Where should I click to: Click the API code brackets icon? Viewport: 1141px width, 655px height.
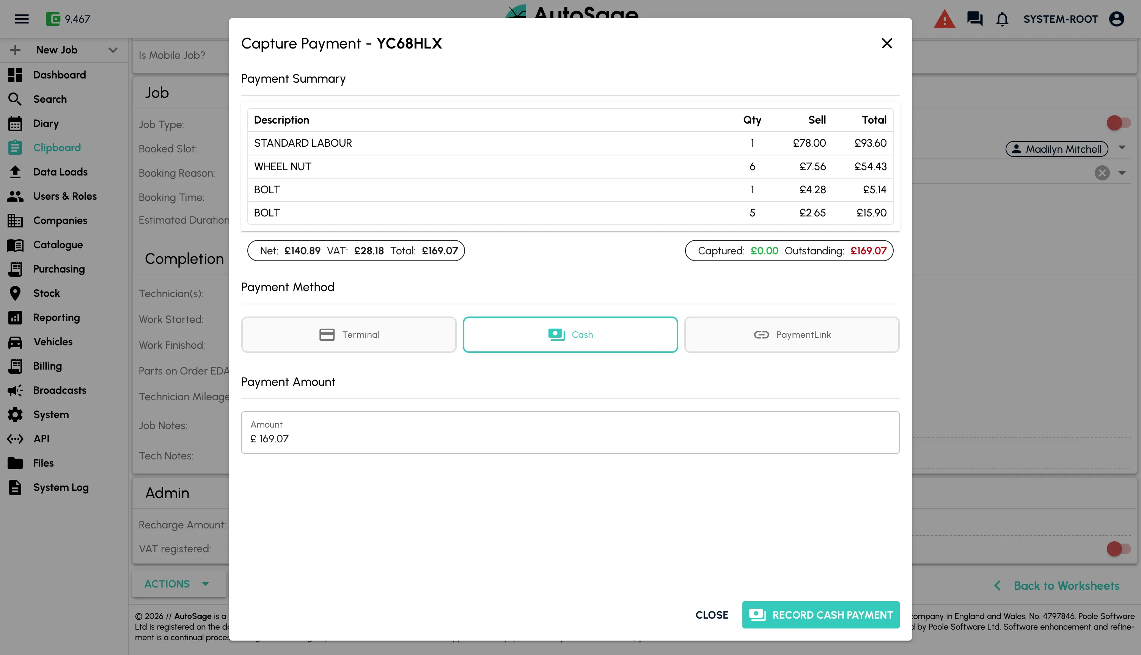click(x=15, y=439)
